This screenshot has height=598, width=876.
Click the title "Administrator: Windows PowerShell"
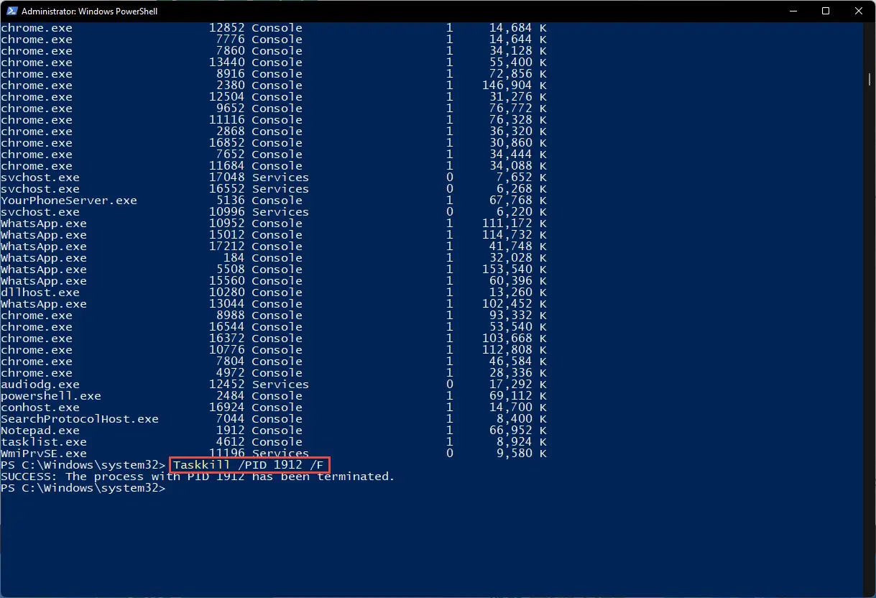pyautogui.click(x=90, y=11)
